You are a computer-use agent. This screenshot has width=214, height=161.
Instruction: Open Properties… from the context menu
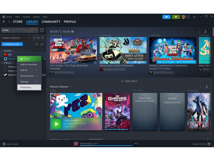29,87
